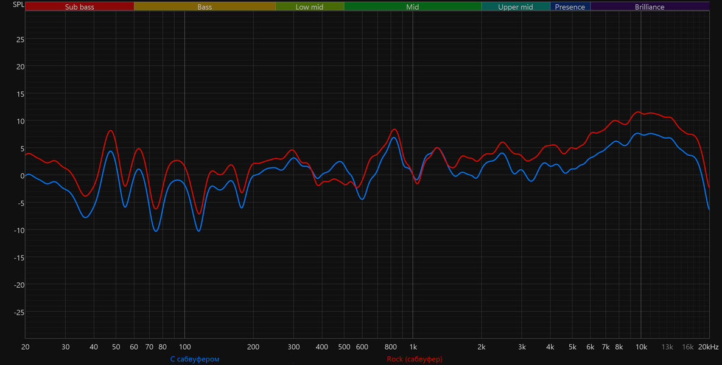Click the 100 Hz frequency axis label
Screen dimensions: 722x365
pyautogui.click(x=184, y=347)
